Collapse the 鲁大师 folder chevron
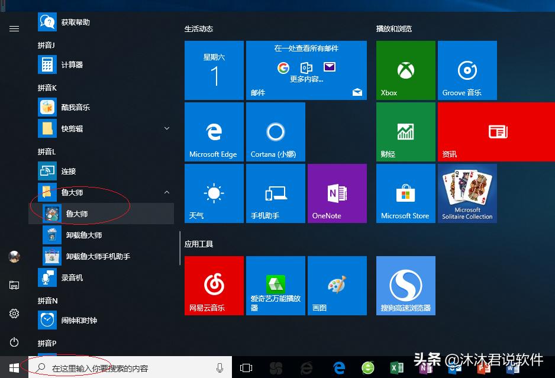Image resolution: width=555 pixels, height=378 pixels. (167, 192)
